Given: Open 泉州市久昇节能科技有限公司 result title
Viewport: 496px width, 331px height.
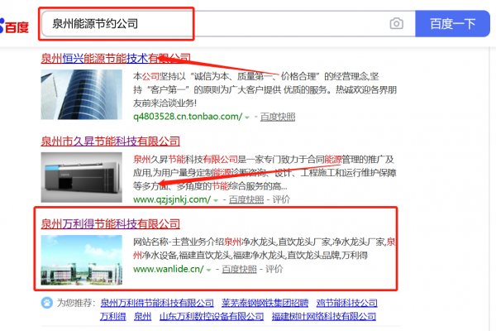Looking at the screenshot, I should tap(111, 142).
